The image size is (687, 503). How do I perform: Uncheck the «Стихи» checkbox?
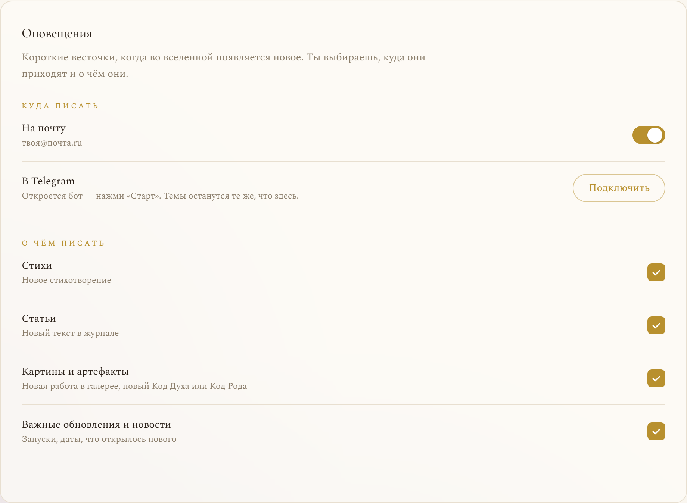(x=656, y=272)
